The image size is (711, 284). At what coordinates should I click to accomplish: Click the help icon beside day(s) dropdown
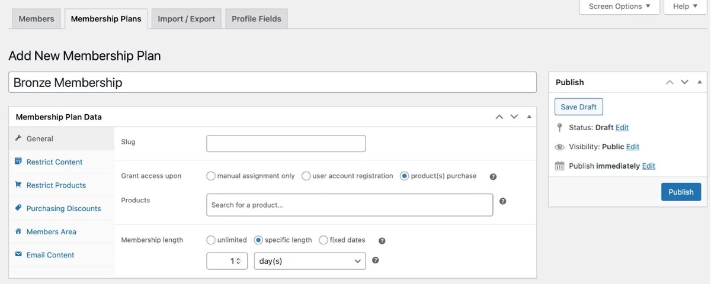tap(376, 260)
